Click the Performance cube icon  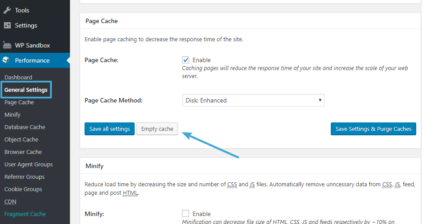(7, 60)
